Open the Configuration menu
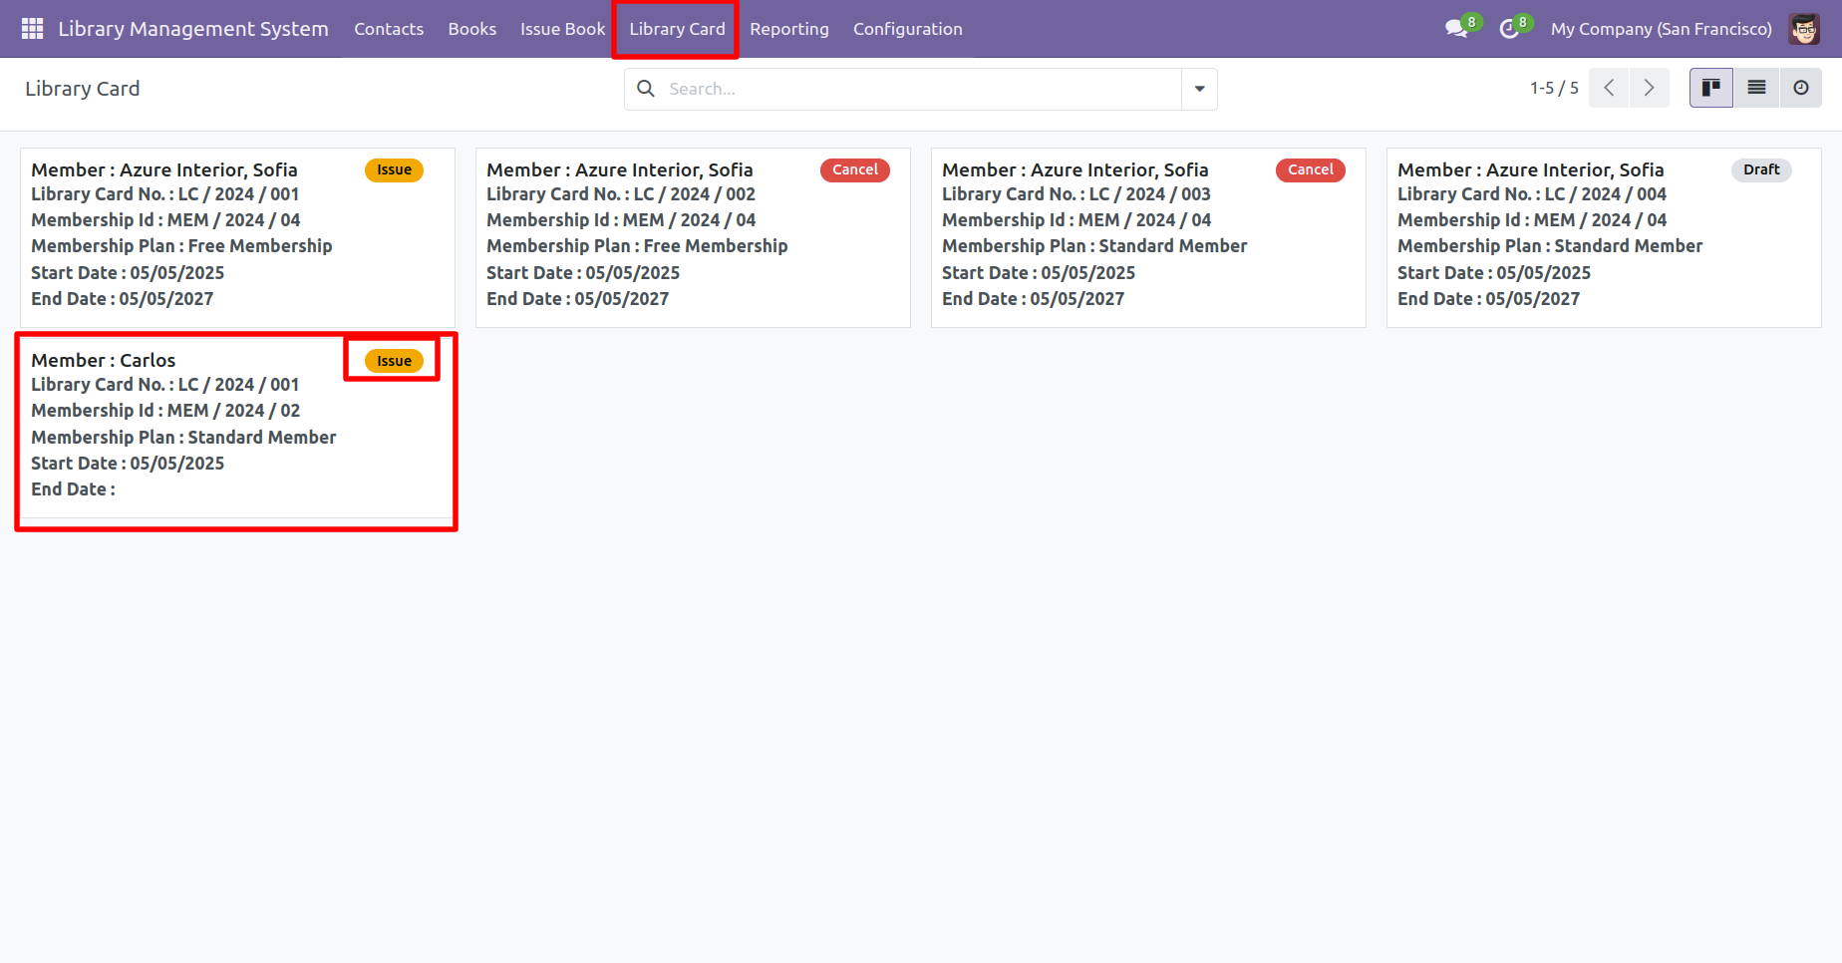The width and height of the screenshot is (1842, 963). pos(907,29)
